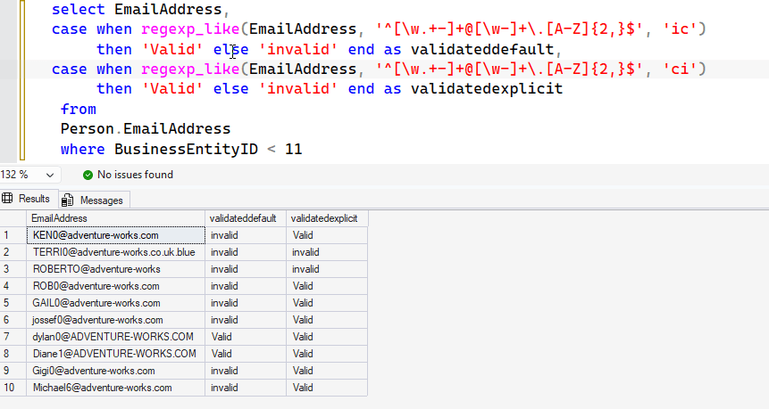Click validateddefault value in the dylan0 row
Image resolution: width=769 pixels, height=409 pixels.
[x=246, y=337]
